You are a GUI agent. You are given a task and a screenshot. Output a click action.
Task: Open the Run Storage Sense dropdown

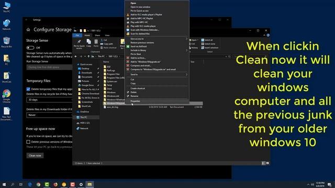pyautogui.click(x=49, y=67)
